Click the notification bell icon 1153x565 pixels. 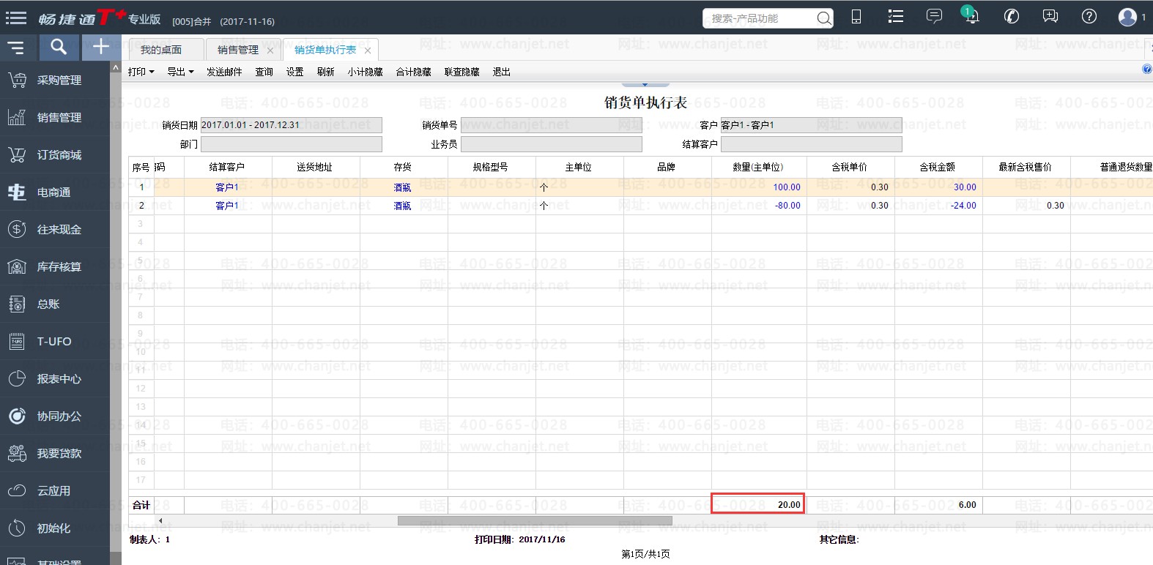tap(971, 17)
